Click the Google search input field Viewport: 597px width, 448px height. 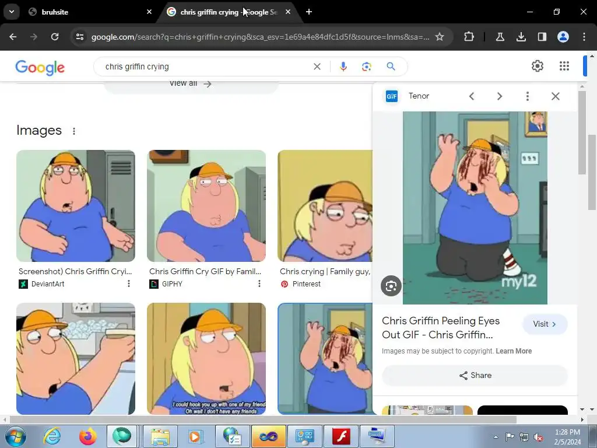tap(206, 66)
